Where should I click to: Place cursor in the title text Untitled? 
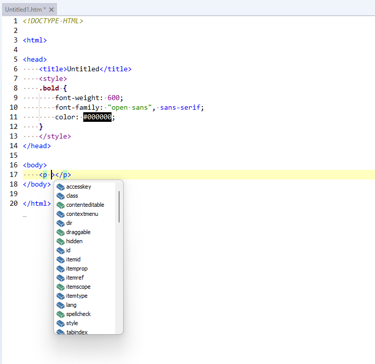83,69
